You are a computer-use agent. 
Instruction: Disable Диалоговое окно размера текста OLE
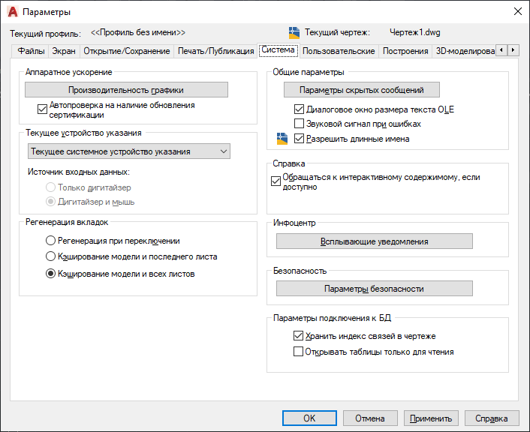pos(299,109)
